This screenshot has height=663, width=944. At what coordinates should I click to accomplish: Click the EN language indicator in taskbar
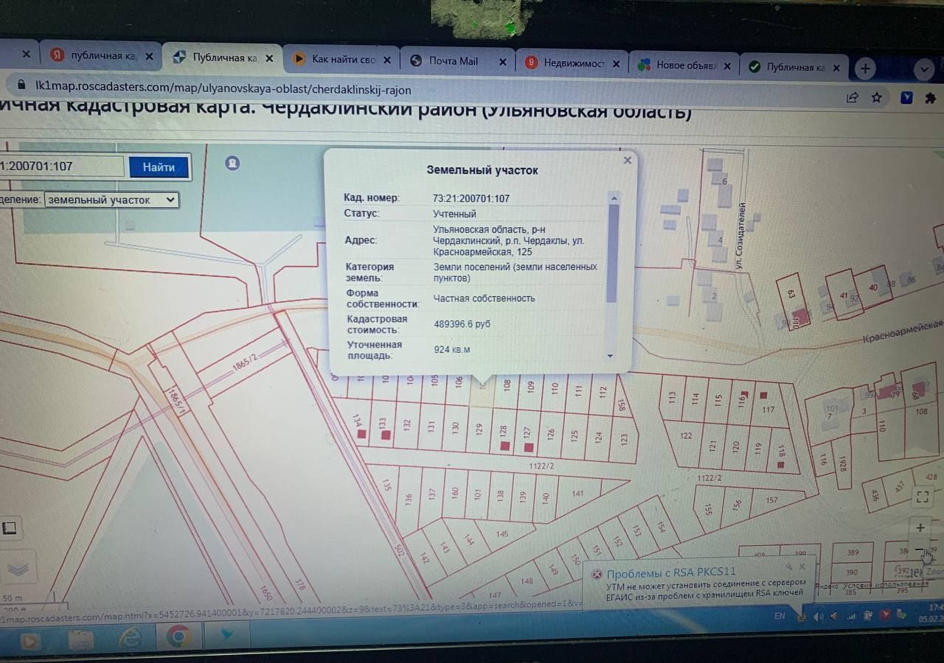point(779,615)
